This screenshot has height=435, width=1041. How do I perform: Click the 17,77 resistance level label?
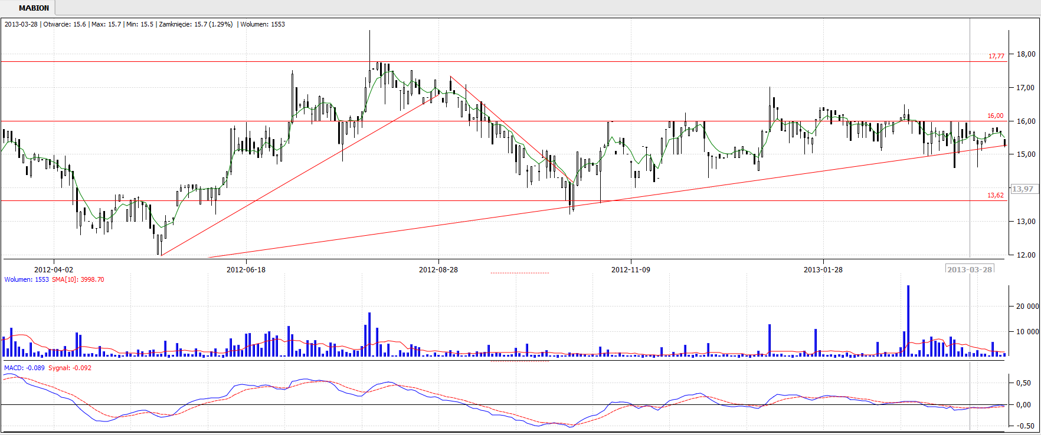pos(996,56)
